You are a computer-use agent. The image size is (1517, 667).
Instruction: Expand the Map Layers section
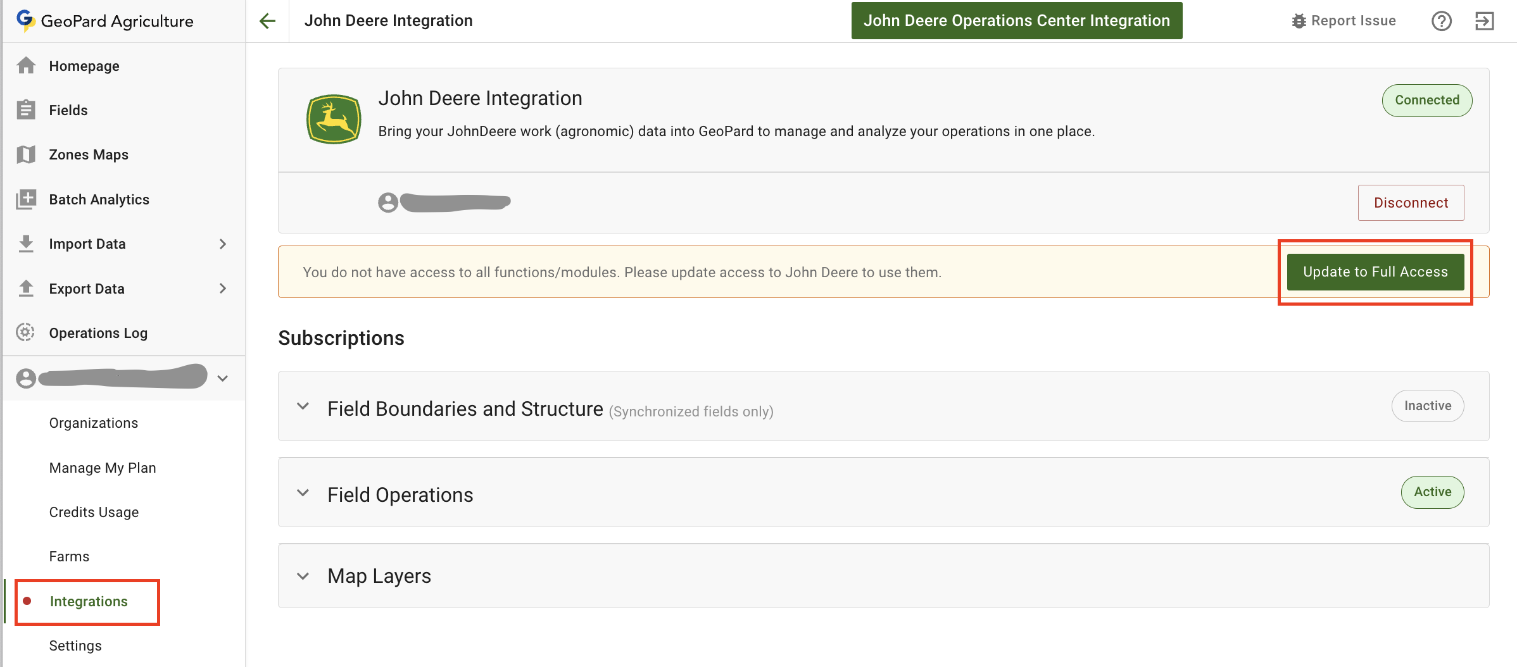(x=303, y=576)
